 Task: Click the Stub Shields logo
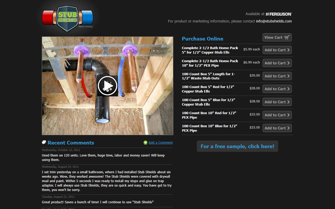[x=68, y=18]
